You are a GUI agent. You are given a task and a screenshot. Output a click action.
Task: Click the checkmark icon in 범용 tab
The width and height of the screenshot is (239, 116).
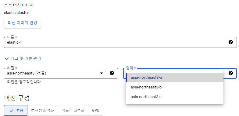tap(12, 111)
